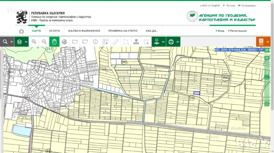Click the printer icon in toolbar

[x=171, y=42]
